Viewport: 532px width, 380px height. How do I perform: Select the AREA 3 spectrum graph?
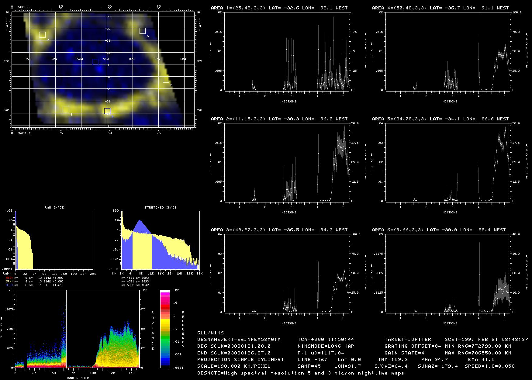[287, 273]
